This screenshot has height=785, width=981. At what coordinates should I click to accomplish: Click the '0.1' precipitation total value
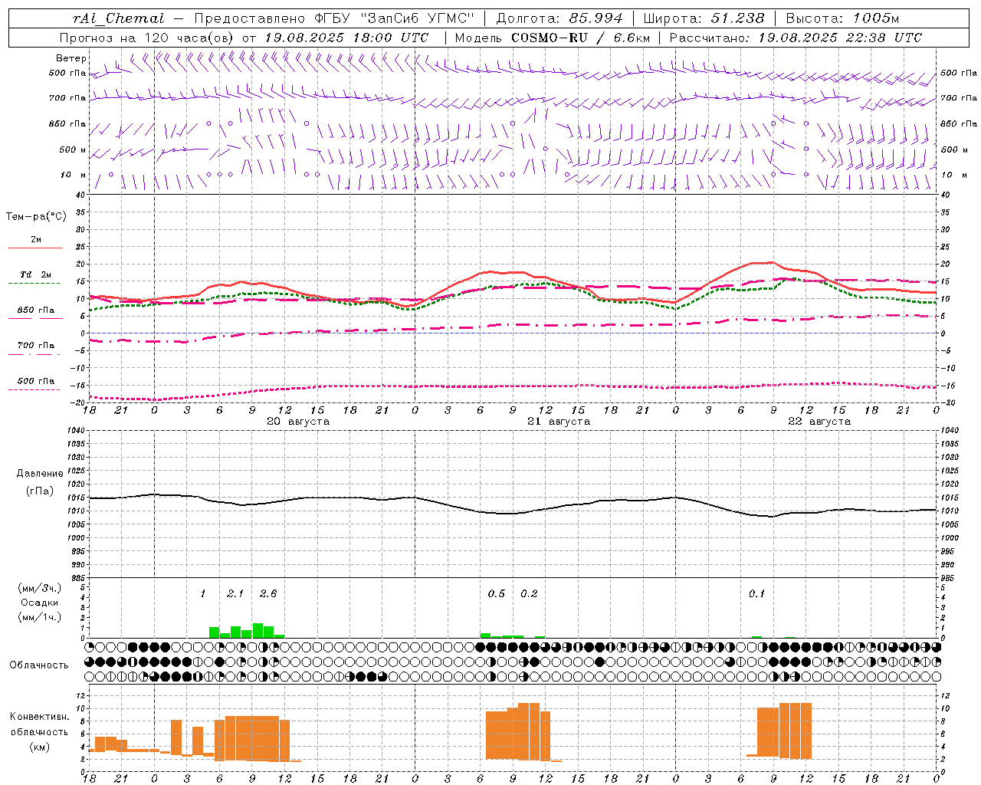(757, 594)
